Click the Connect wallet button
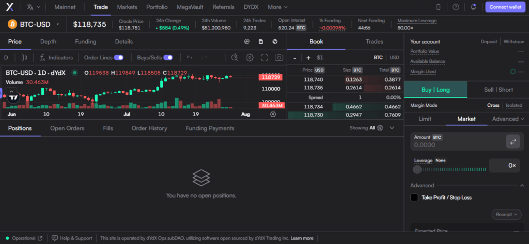Screen dimensions: 529x244 click(x=505, y=7)
